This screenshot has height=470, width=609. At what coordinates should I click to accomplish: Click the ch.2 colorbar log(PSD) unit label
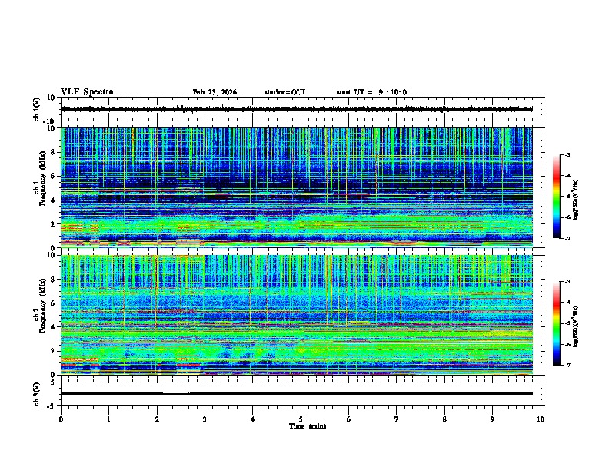[x=576, y=326]
